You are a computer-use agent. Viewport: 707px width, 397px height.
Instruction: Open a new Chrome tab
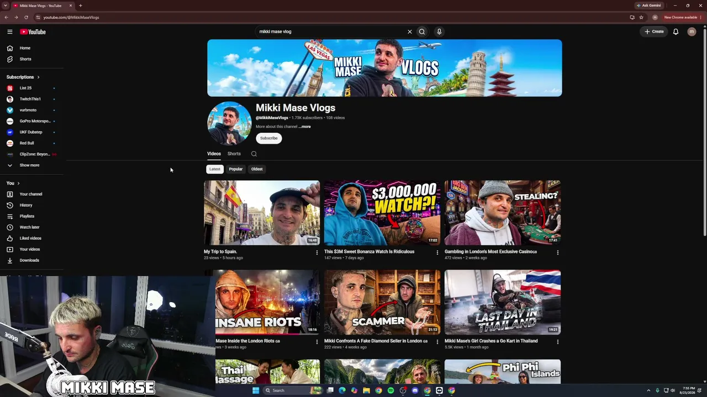click(81, 6)
